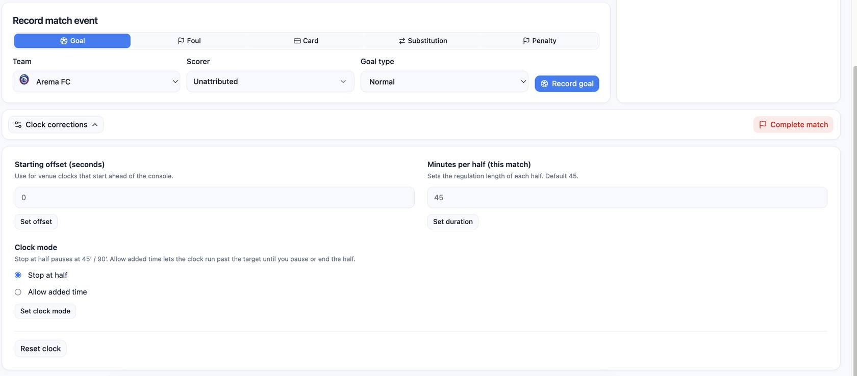This screenshot has height=376, width=857.
Task: Click the "Clock mode" section label
Action: [36, 248]
